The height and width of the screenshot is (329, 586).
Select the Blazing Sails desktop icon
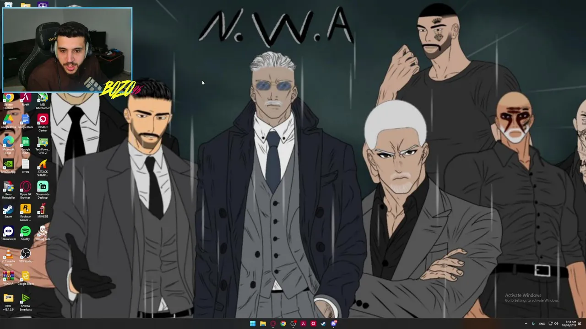pos(43,233)
